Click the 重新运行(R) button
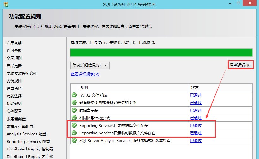 click(240, 65)
